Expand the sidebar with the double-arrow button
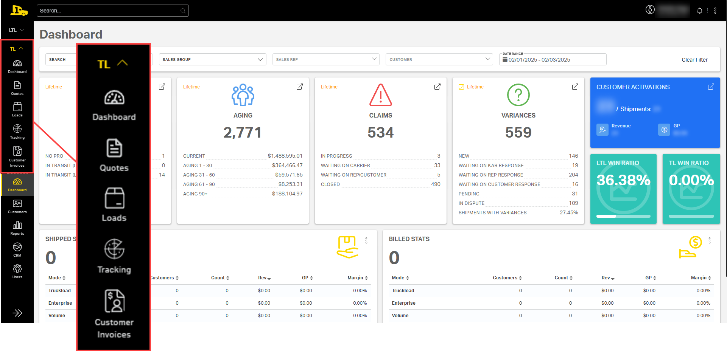Screen dimensions: 727x361 [17, 313]
